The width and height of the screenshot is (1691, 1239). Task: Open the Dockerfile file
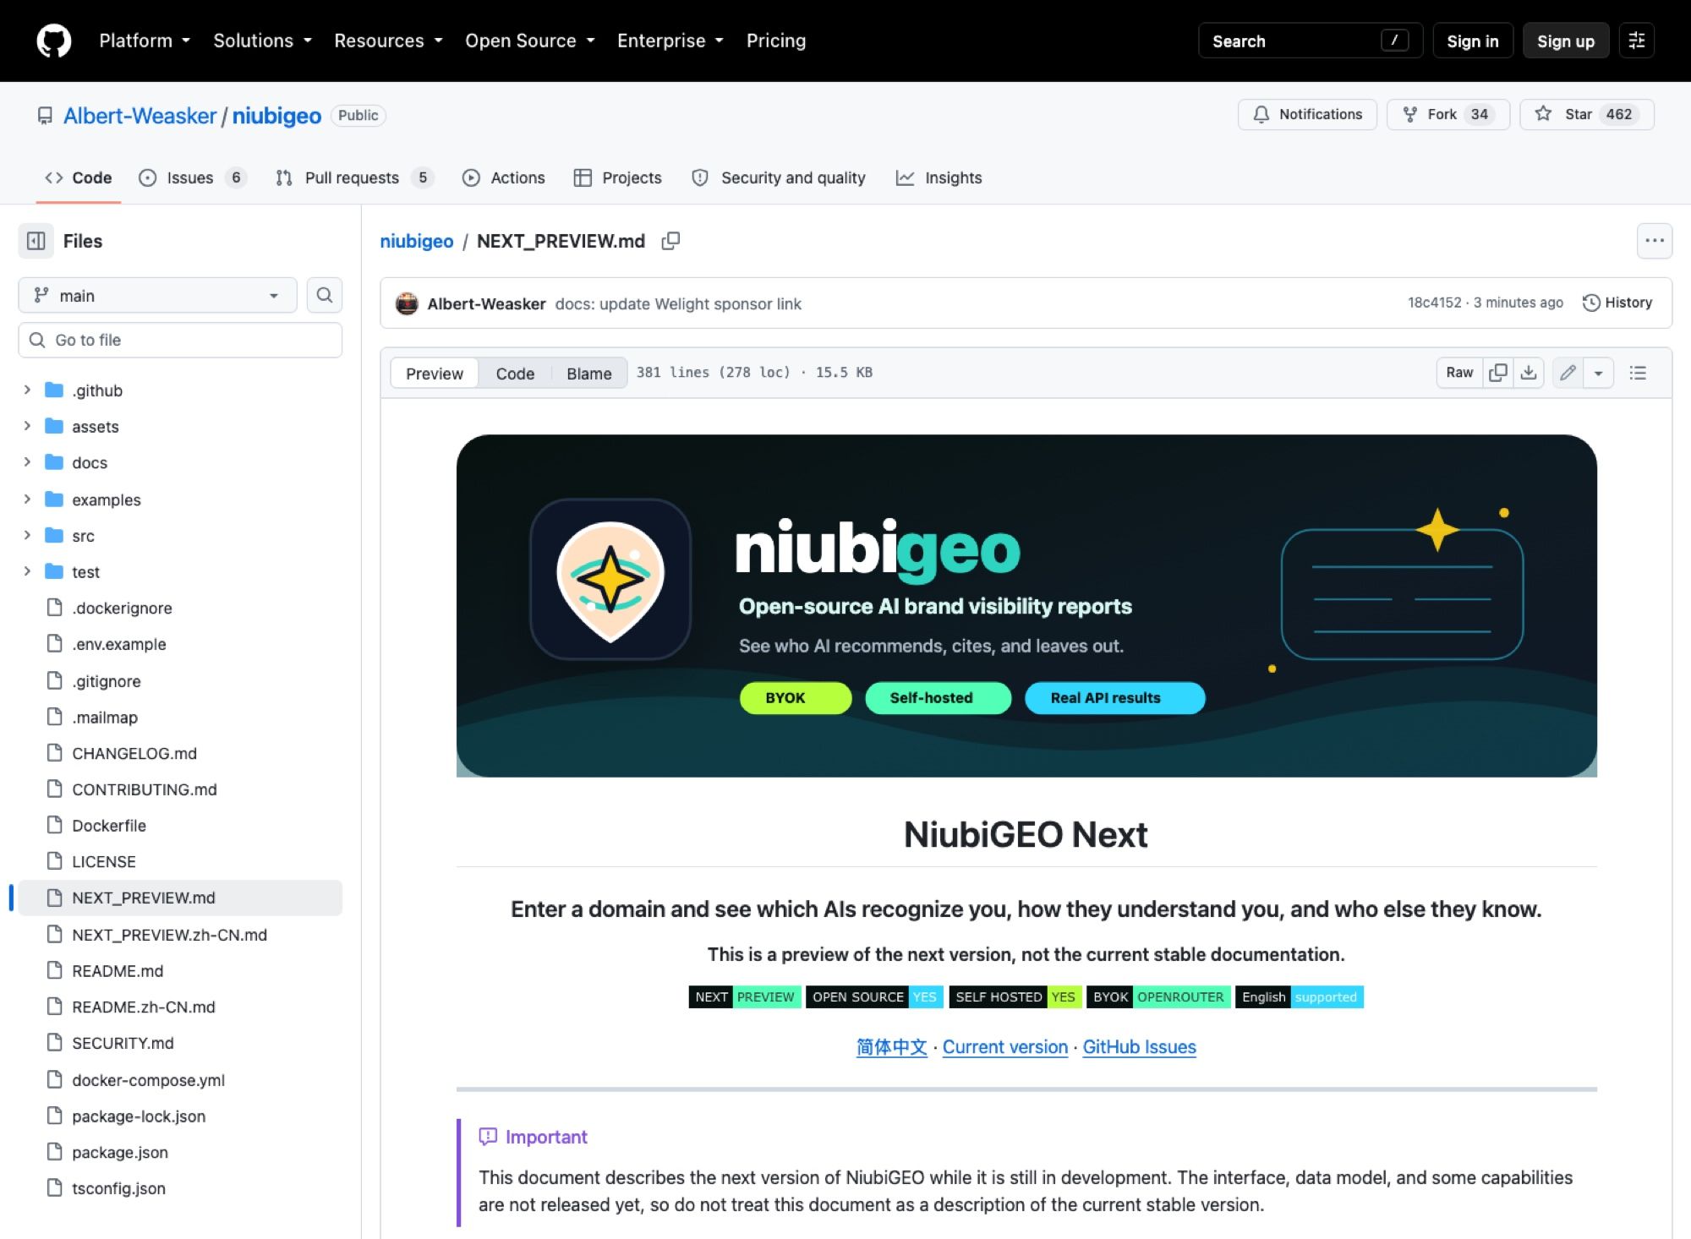(109, 826)
